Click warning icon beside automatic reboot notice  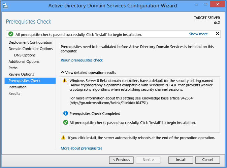[63, 137]
